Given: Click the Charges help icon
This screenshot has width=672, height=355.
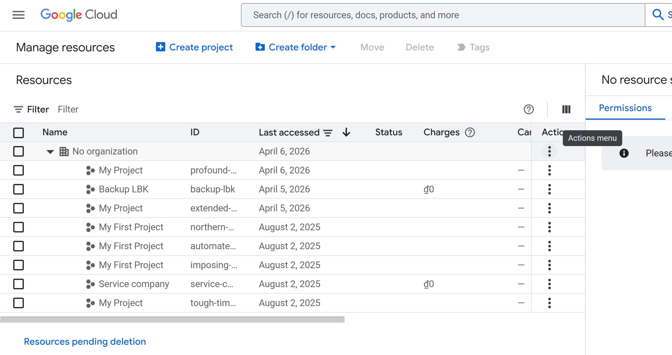Looking at the screenshot, I should coord(470,132).
